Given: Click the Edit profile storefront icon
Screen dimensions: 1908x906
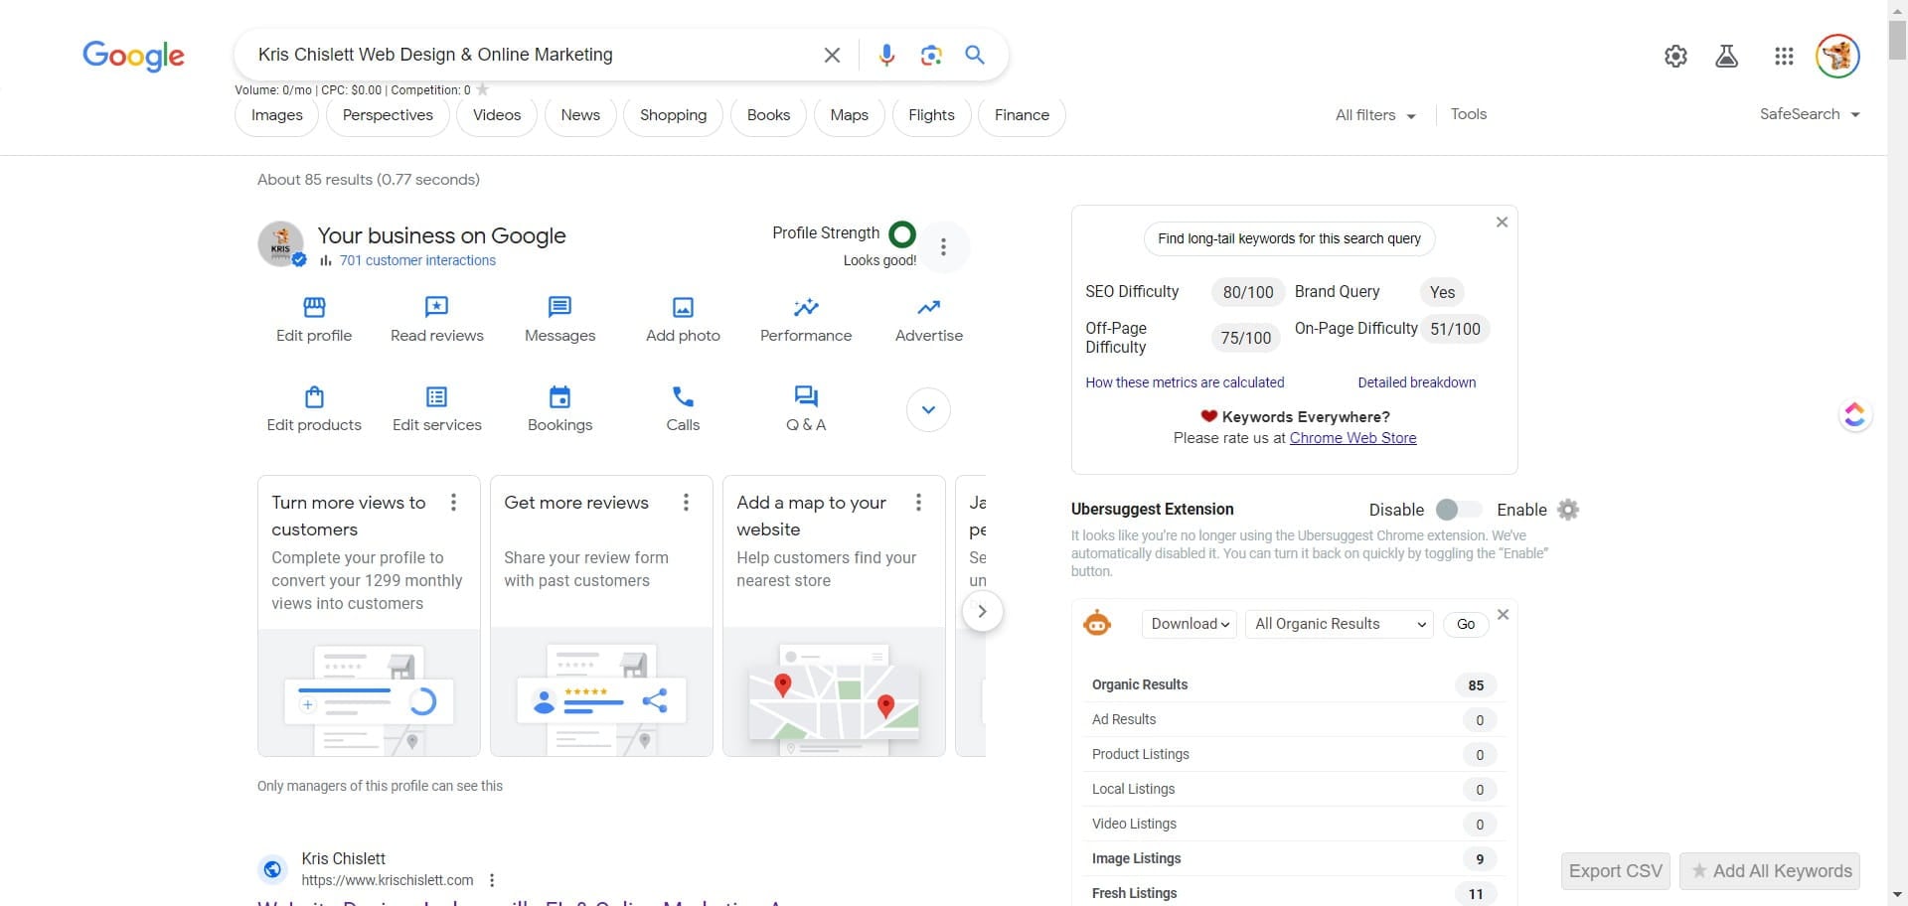Looking at the screenshot, I should pyautogui.click(x=314, y=307).
